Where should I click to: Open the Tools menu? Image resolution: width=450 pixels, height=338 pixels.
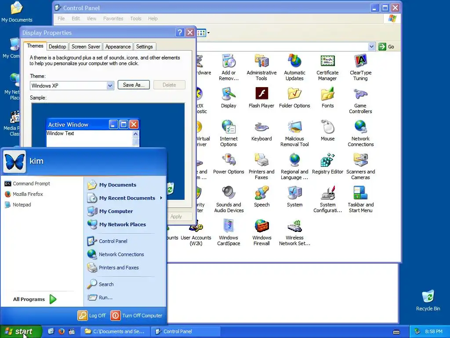(136, 18)
